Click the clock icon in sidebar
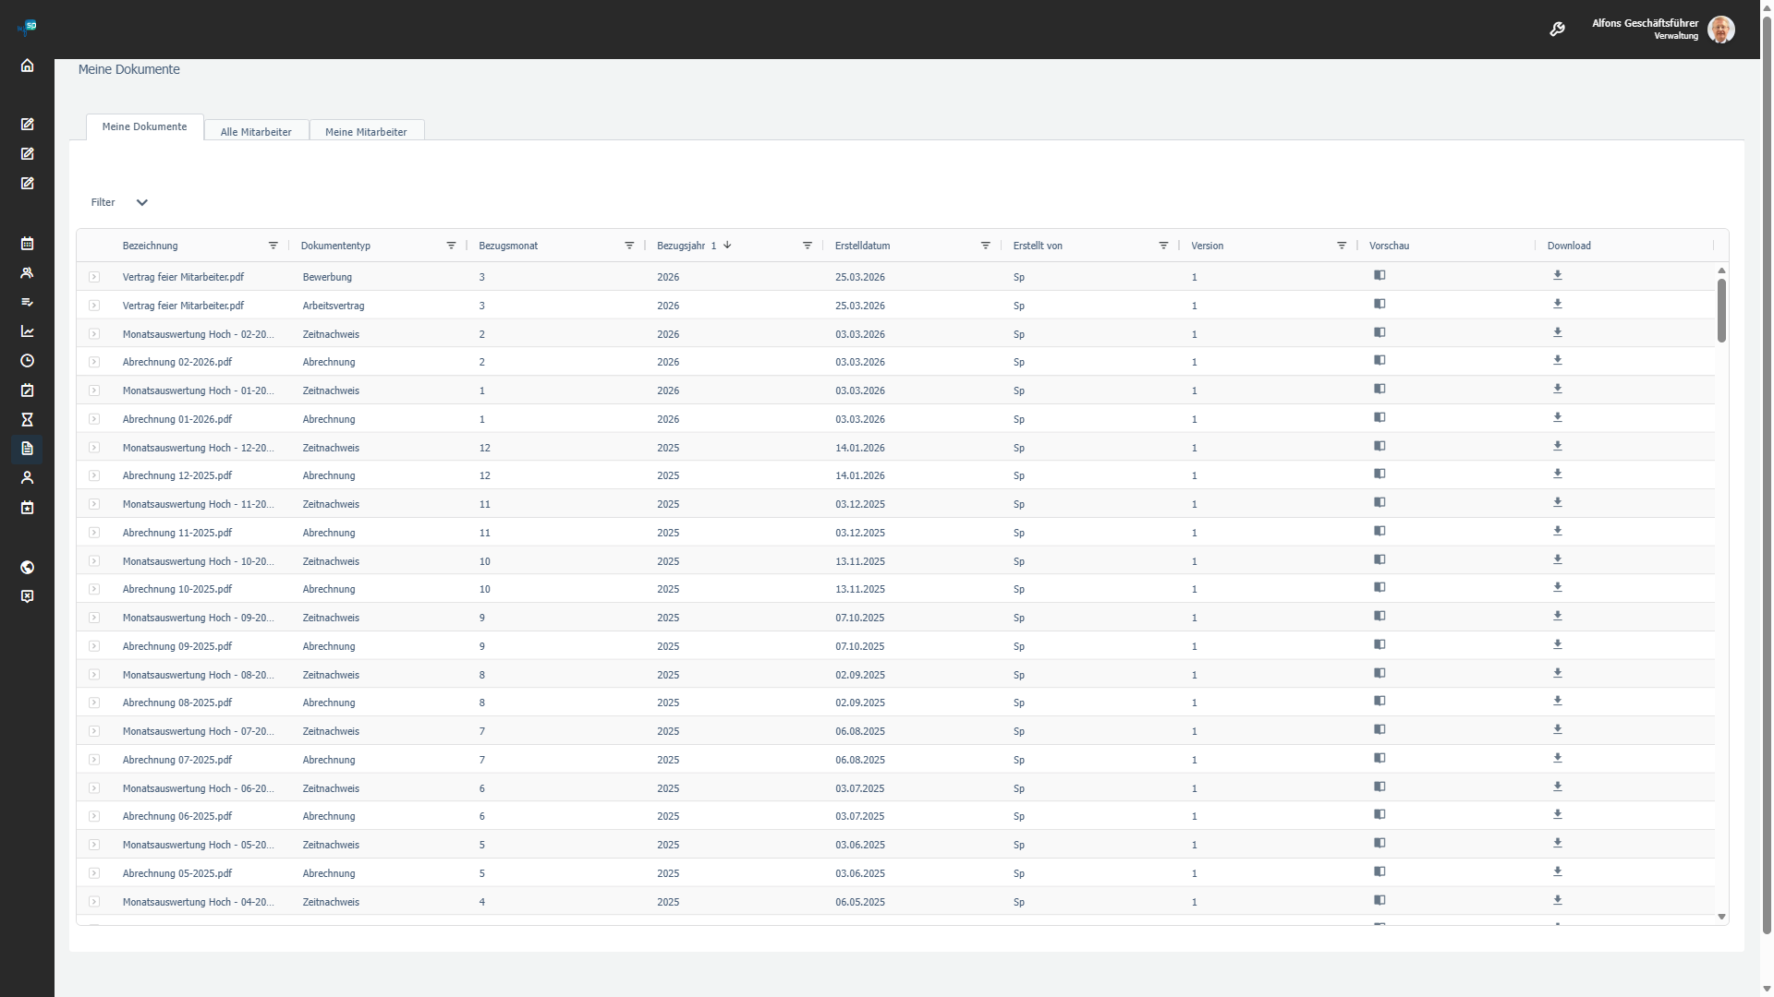This screenshot has width=1774, height=997. click(27, 361)
